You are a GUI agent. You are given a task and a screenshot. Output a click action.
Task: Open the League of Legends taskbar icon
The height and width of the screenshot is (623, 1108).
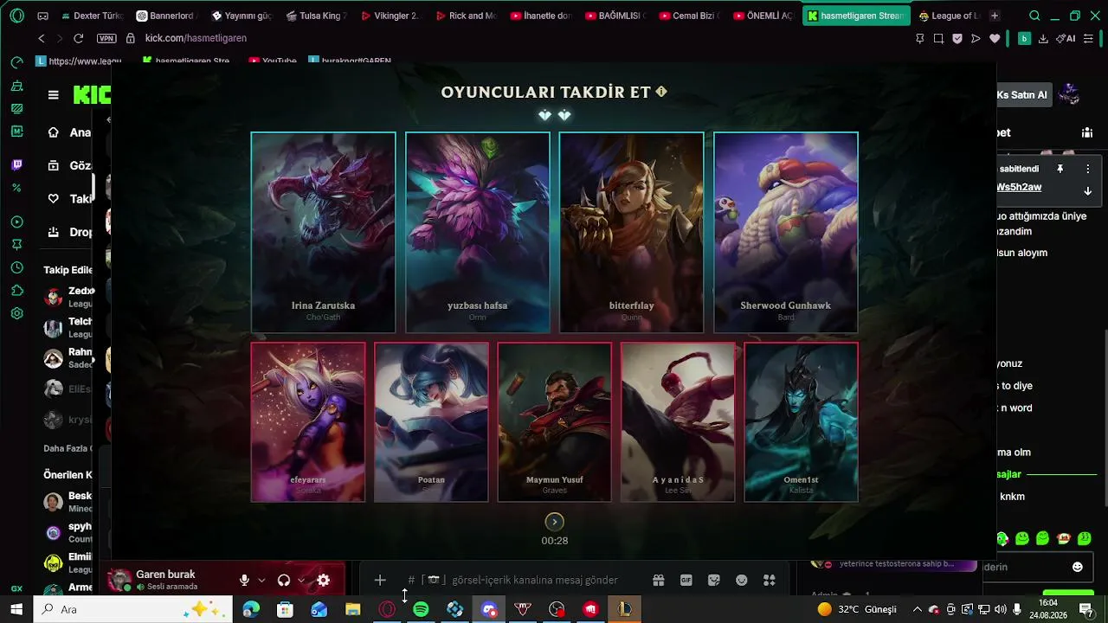tap(624, 609)
